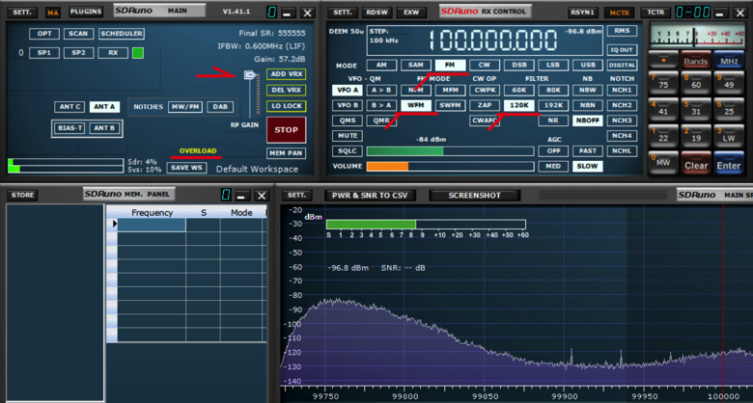Select antenna ANT B
This screenshot has height=403, width=753.
(x=104, y=128)
